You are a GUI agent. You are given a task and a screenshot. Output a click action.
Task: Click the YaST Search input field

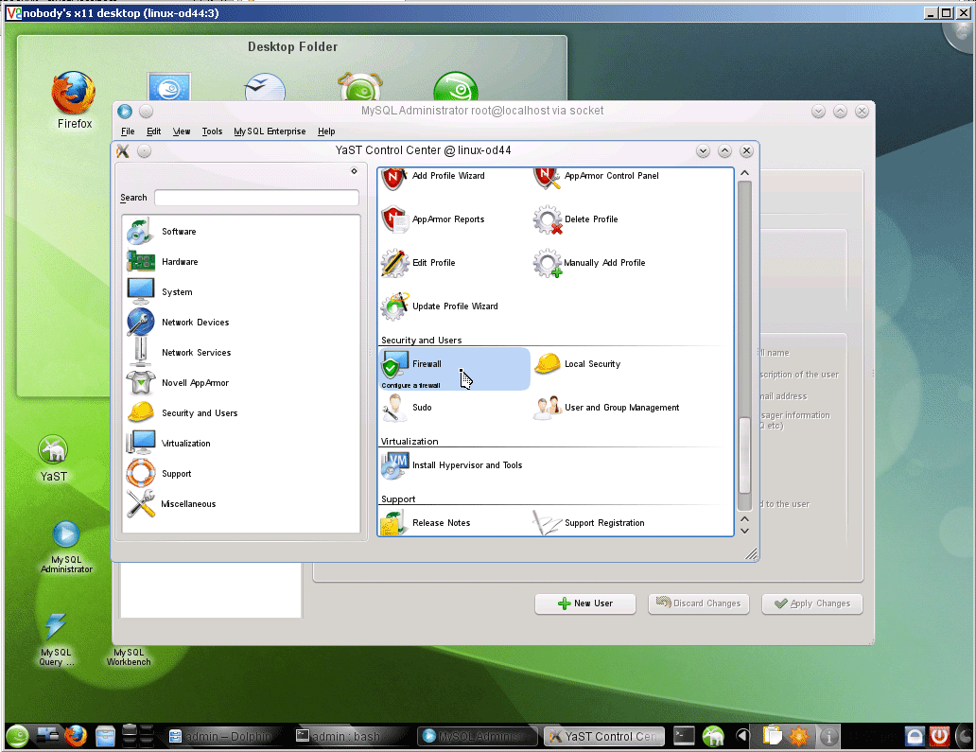point(256,198)
